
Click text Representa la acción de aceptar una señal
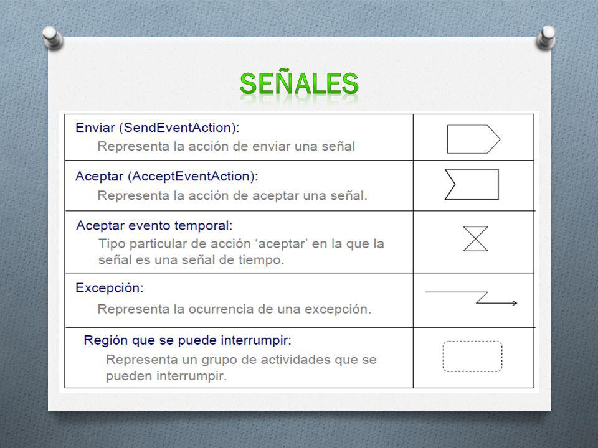click(232, 195)
